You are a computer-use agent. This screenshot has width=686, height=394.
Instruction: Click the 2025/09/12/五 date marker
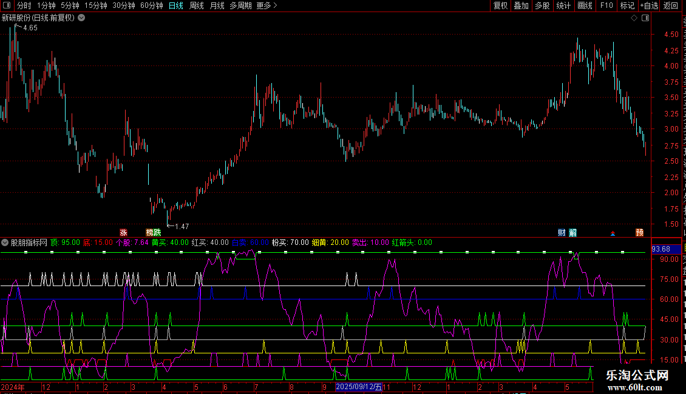pos(359,387)
